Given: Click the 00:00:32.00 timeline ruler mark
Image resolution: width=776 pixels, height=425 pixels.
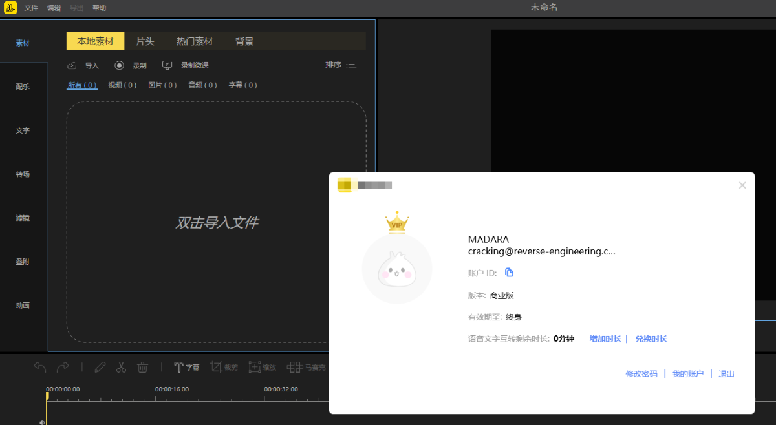Looking at the screenshot, I should coord(281,389).
